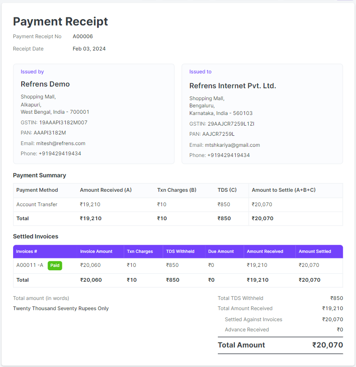Click the bold Total Amount label
This screenshot has height=367, width=356.
pyautogui.click(x=242, y=345)
